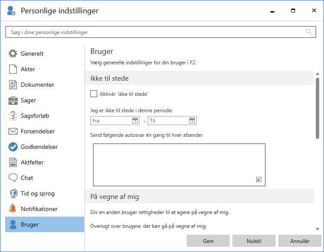Open the Godkendelser settings
Screen dimensions: 324x252
(44, 147)
